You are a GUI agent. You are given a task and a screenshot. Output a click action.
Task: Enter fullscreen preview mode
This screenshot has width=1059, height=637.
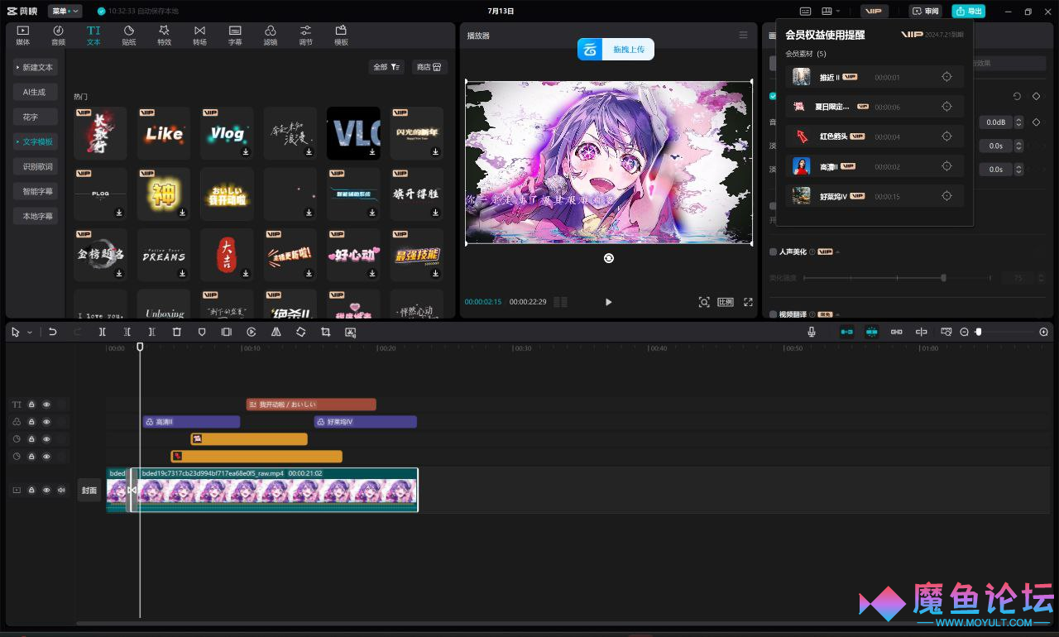748,302
